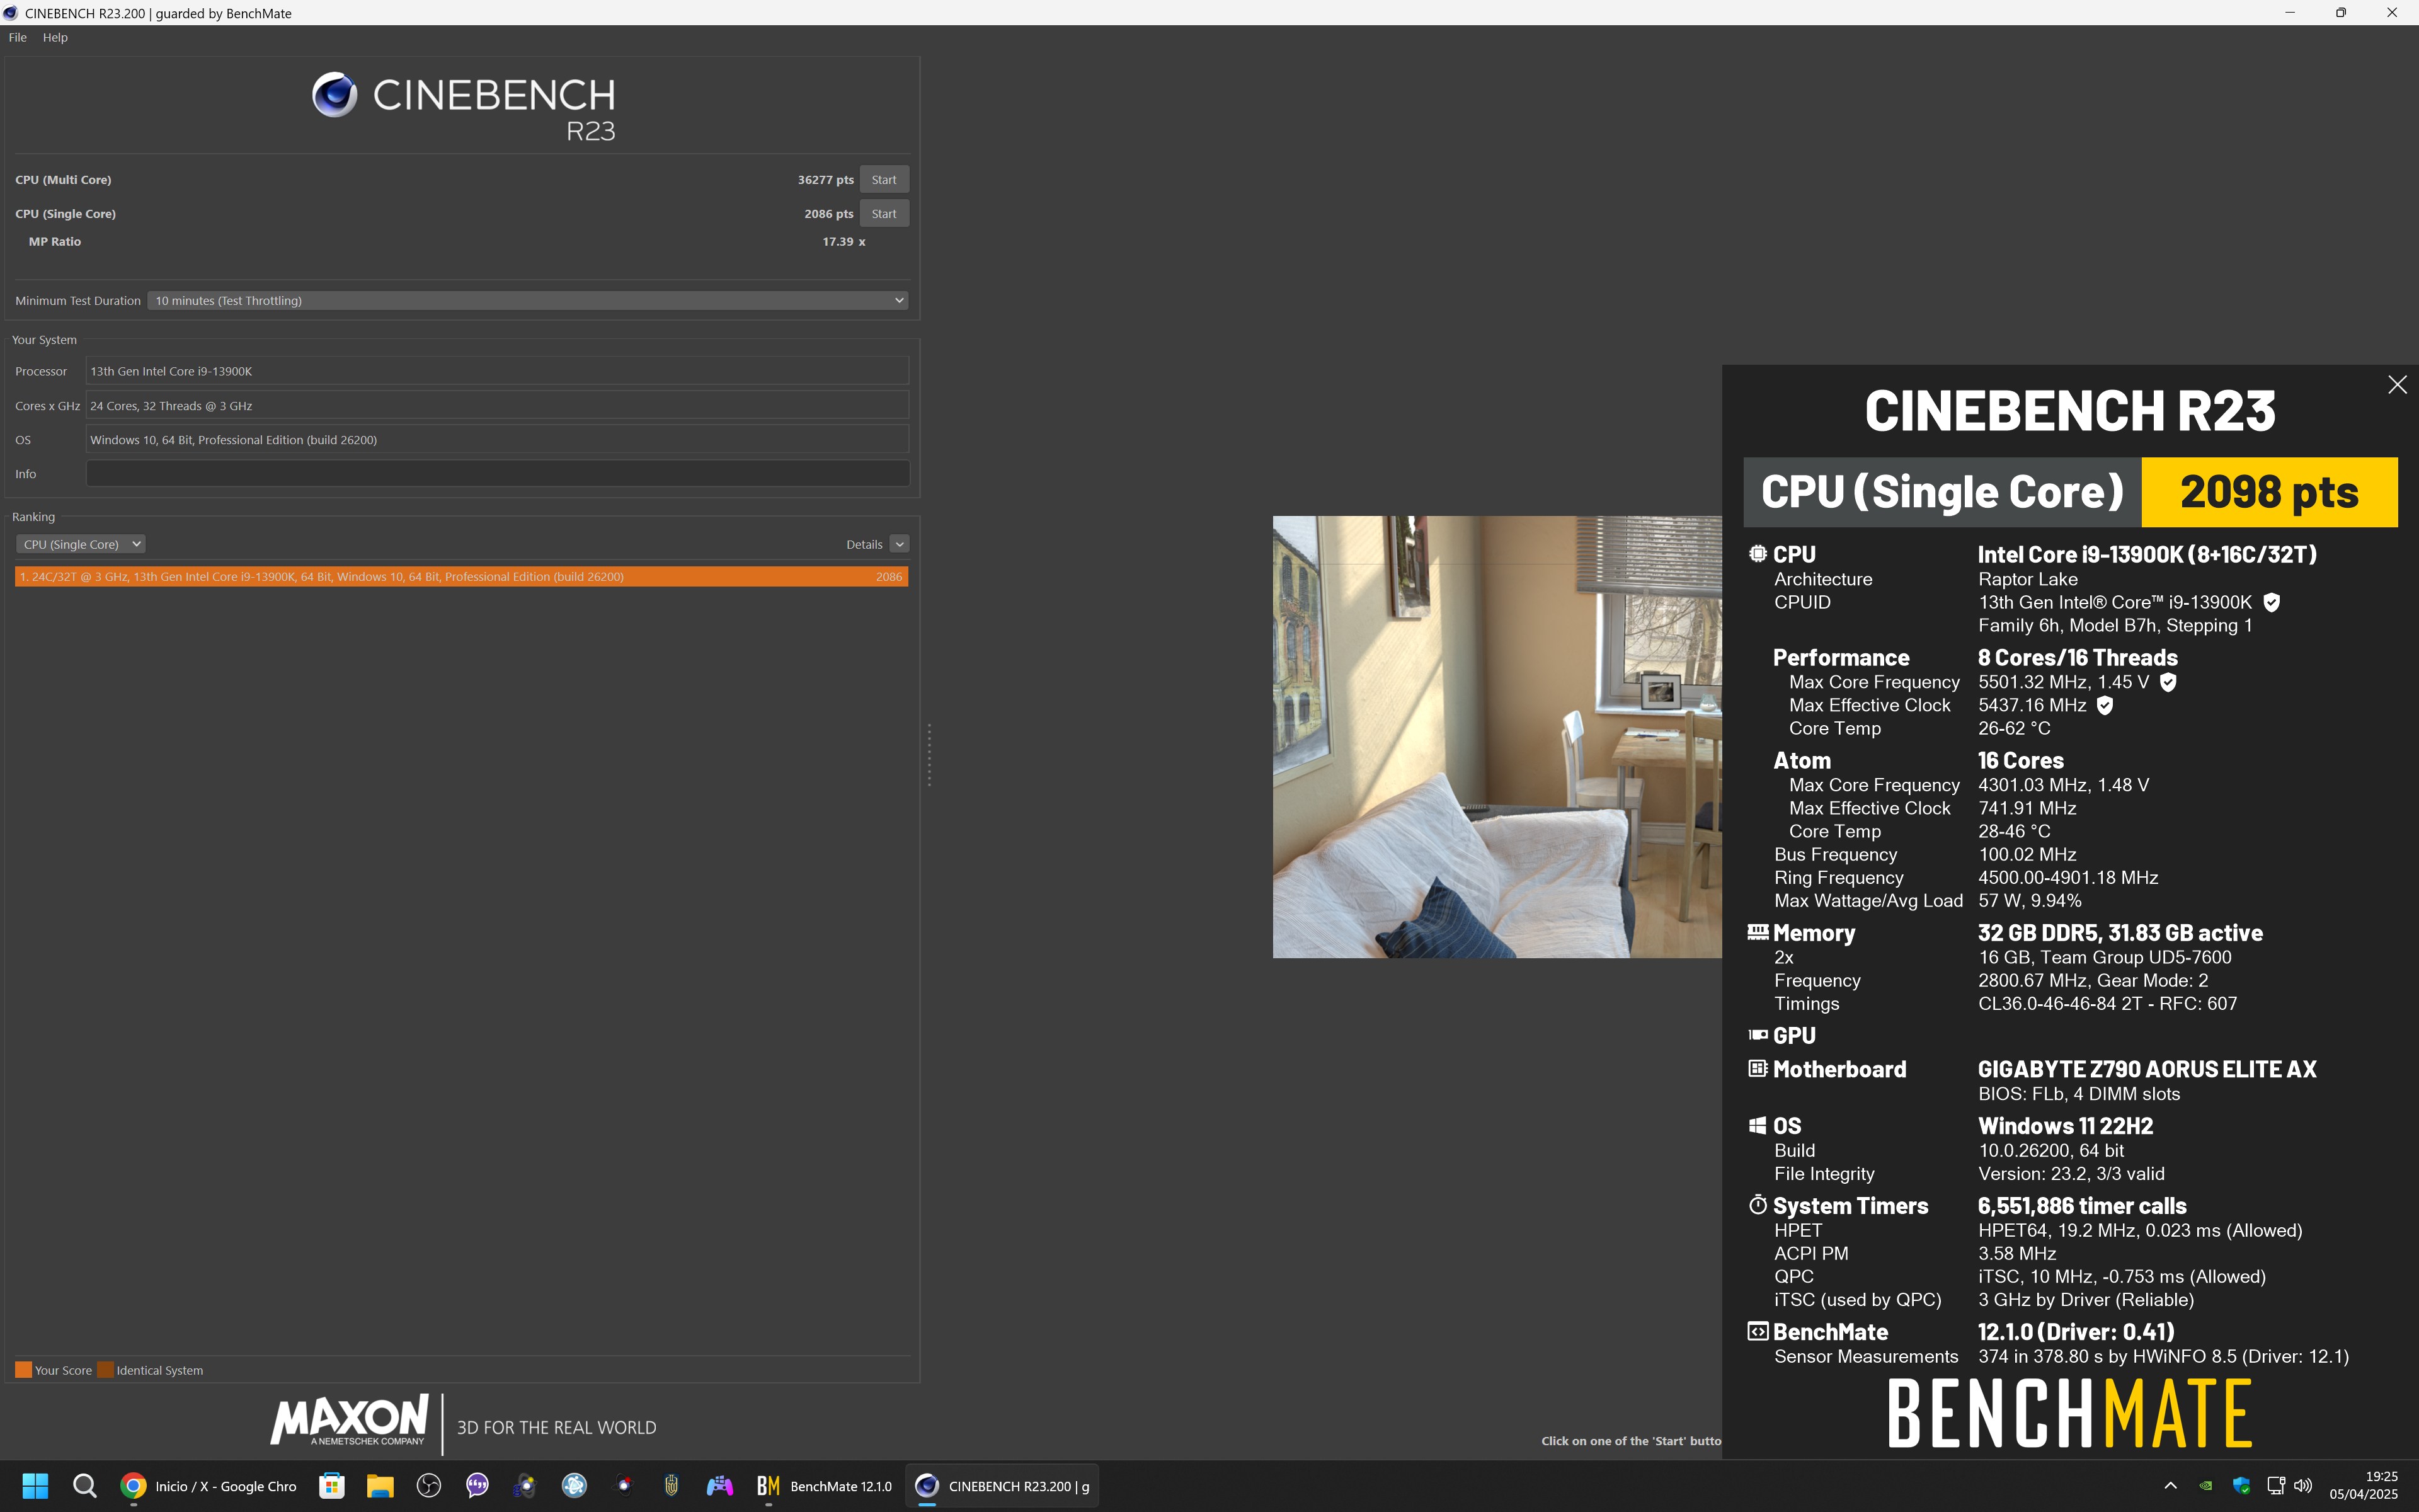Viewport: 2419px width, 1512px height.
Task: Open the Minimum Test Duration dropdown
Action: click(x=528, y=300)
